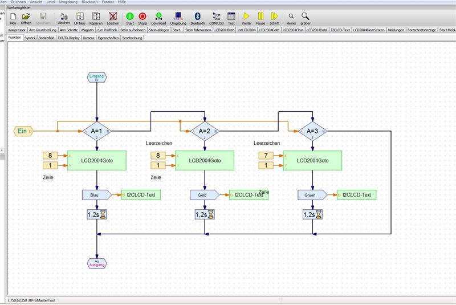Screen dimensions: 456x305
Task: Click the Download toolbar icon
Action: (158, 18)
